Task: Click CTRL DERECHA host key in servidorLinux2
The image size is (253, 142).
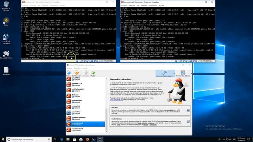Action: (x=208, y=61)
